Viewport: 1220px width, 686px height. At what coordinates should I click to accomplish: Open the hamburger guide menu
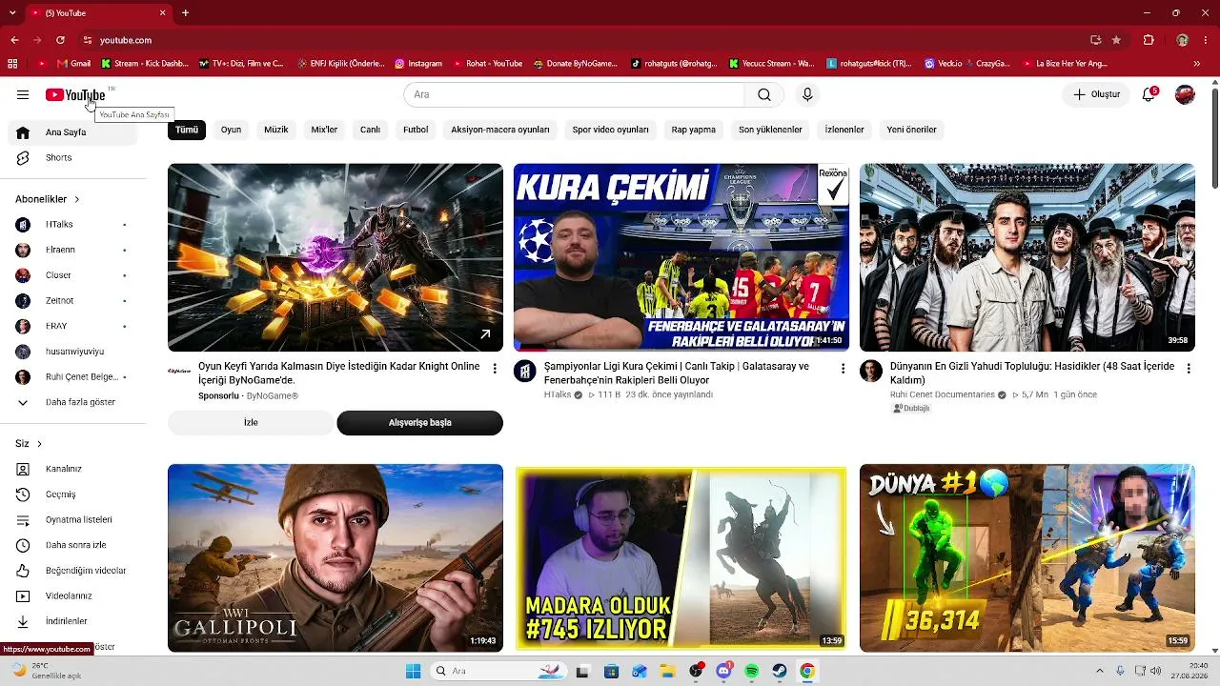point(23,94)
